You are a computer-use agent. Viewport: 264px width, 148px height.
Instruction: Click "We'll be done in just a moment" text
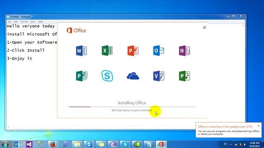point(132,110)
